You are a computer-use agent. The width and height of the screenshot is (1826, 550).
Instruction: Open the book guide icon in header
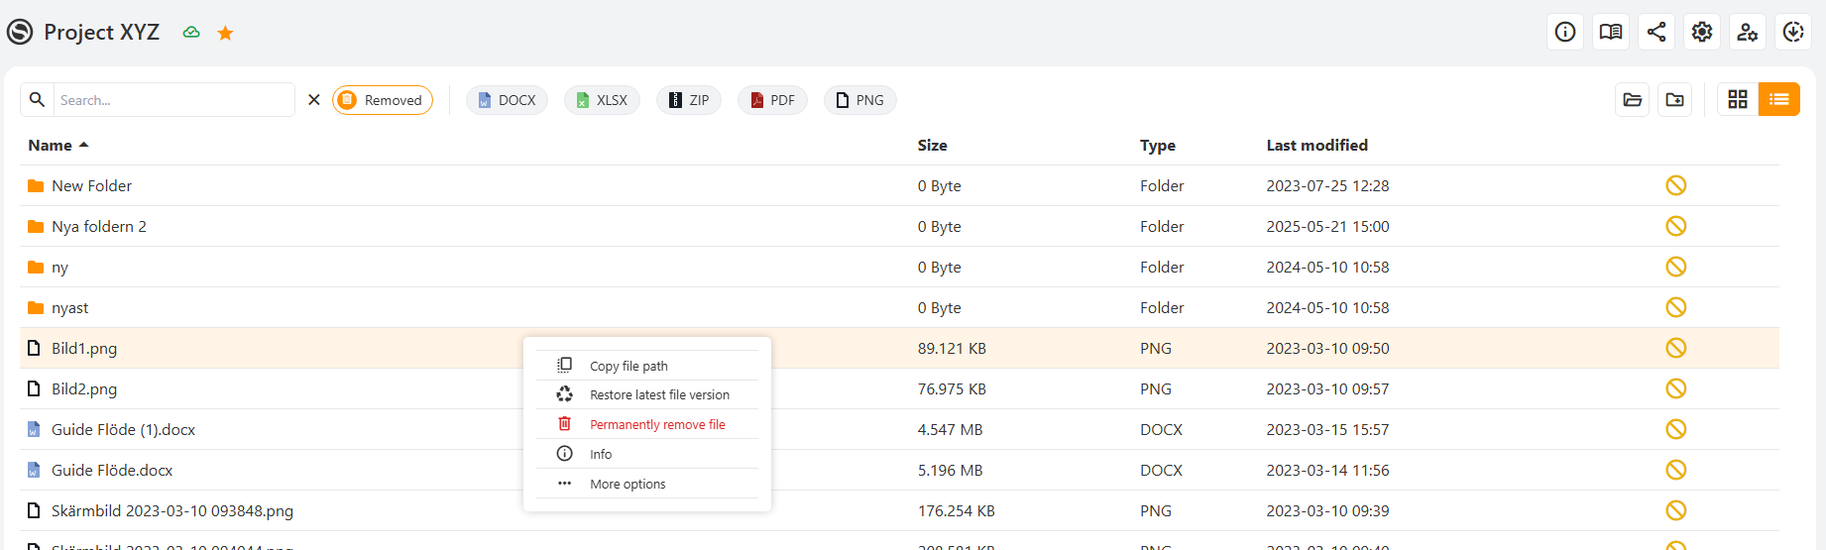point(1611,32)
